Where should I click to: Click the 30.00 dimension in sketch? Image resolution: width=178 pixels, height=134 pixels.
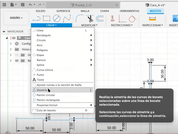[162, 74]
